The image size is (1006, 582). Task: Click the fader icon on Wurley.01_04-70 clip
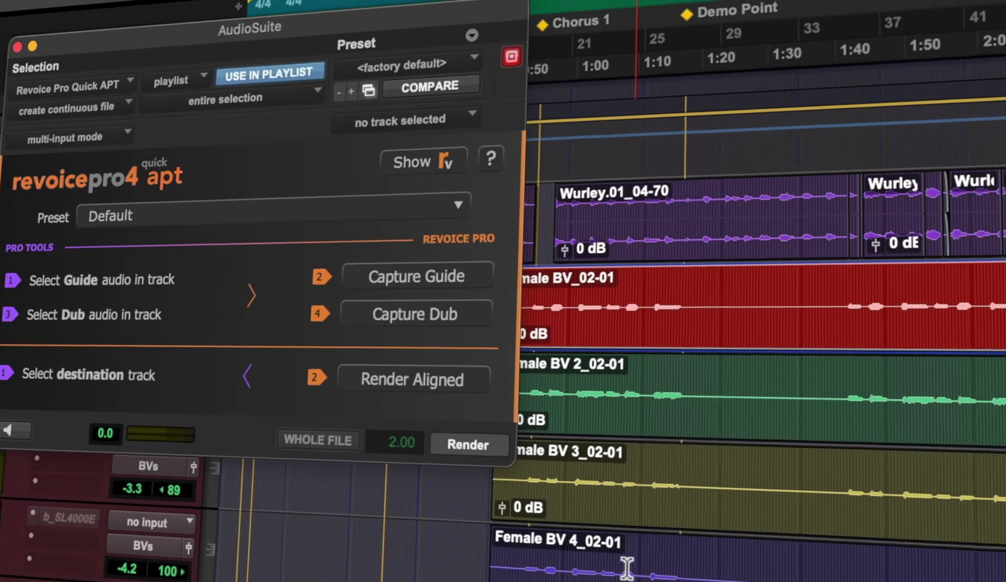click(565, 250)
